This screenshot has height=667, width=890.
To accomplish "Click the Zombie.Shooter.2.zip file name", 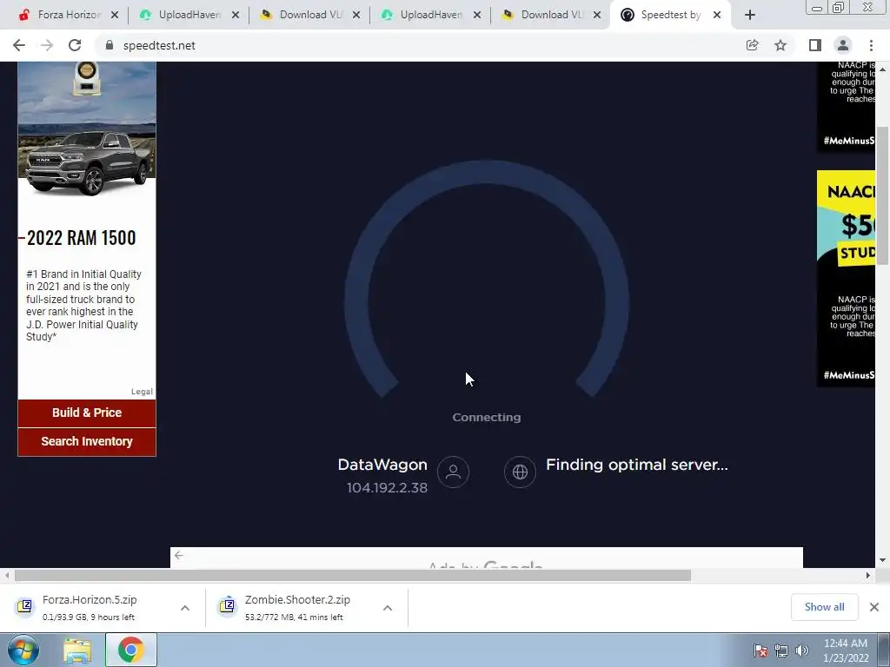I will coord(297,600).
